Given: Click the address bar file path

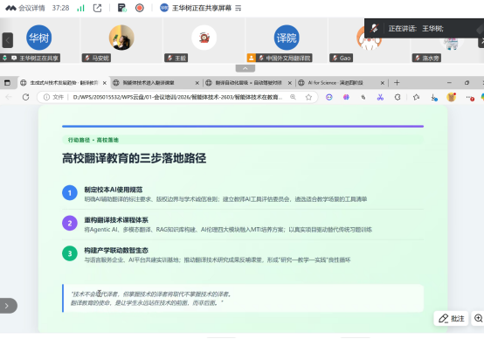Looking at the screenshot, I should pyautogui.click(x=177, y=97).
